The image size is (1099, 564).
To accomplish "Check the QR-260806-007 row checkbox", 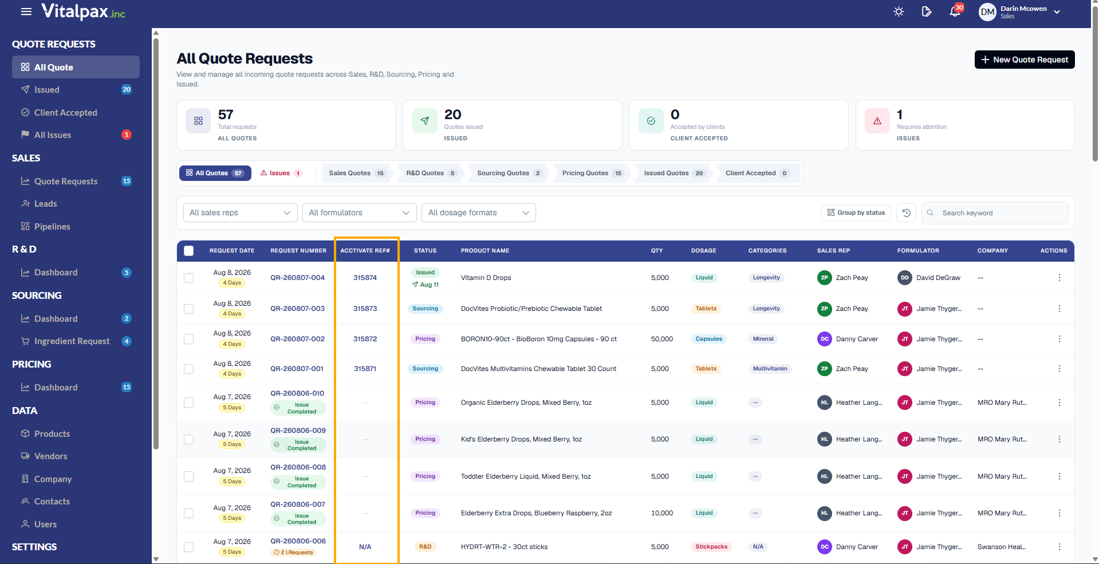I will tap(189, 513).
